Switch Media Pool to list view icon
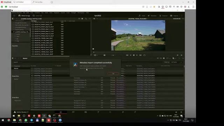 click(164, 58)
